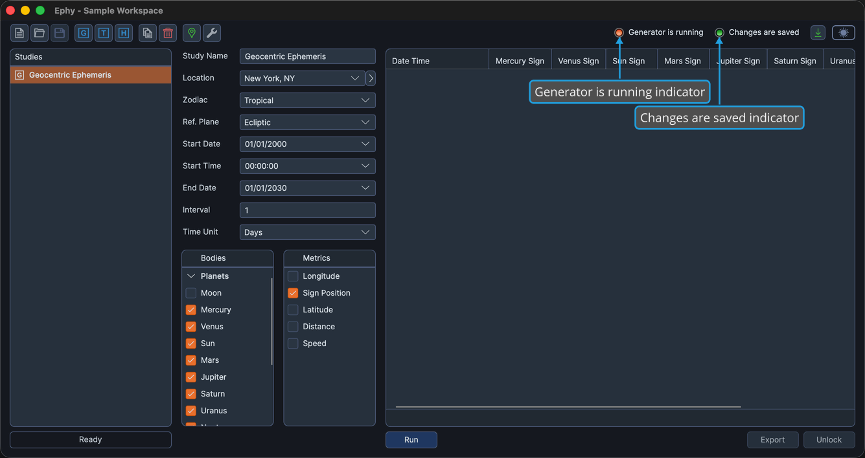
Task: Open the Zodiac dropdown
Action: click(308, 100)
